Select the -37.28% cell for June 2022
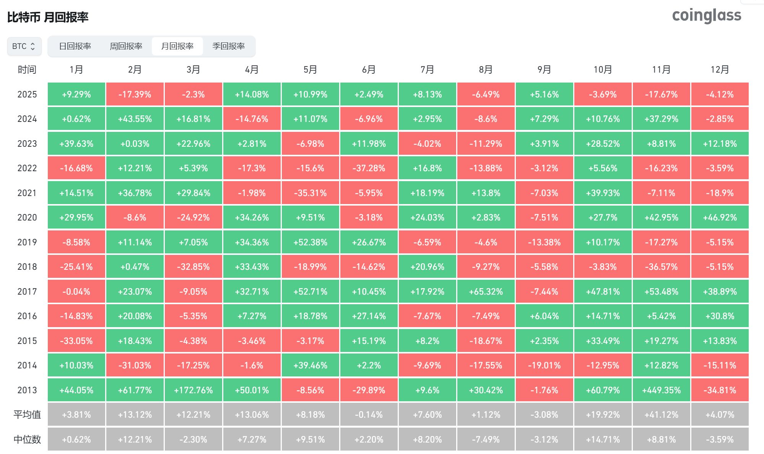This screenshot has width=764, height=454. (369, 168)
